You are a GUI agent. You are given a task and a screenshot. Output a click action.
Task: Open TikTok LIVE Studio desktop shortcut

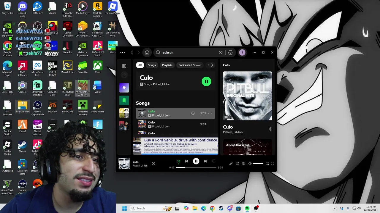(x=98, y=49)
